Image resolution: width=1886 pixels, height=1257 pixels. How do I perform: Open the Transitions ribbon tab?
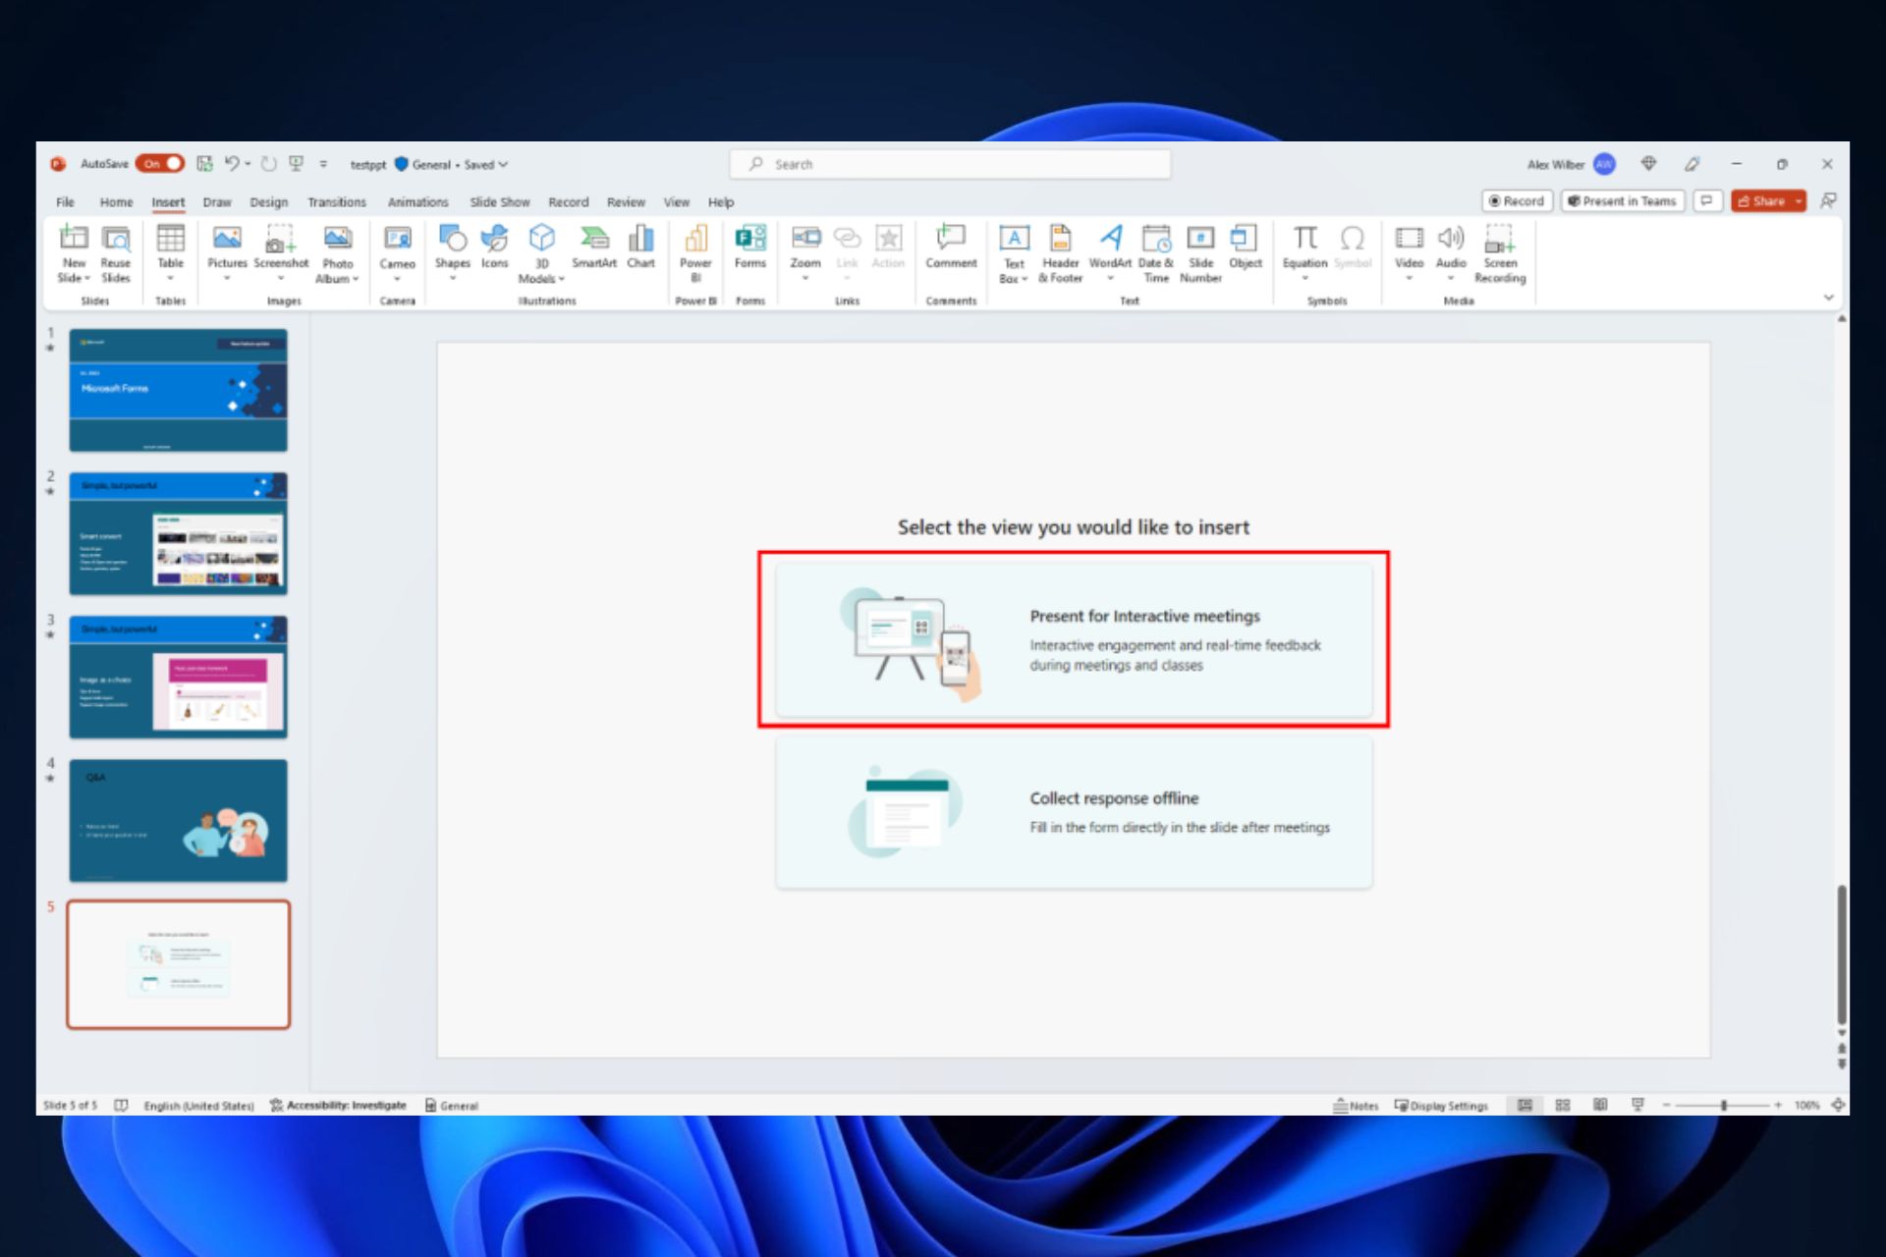click(x=336, y=202)
